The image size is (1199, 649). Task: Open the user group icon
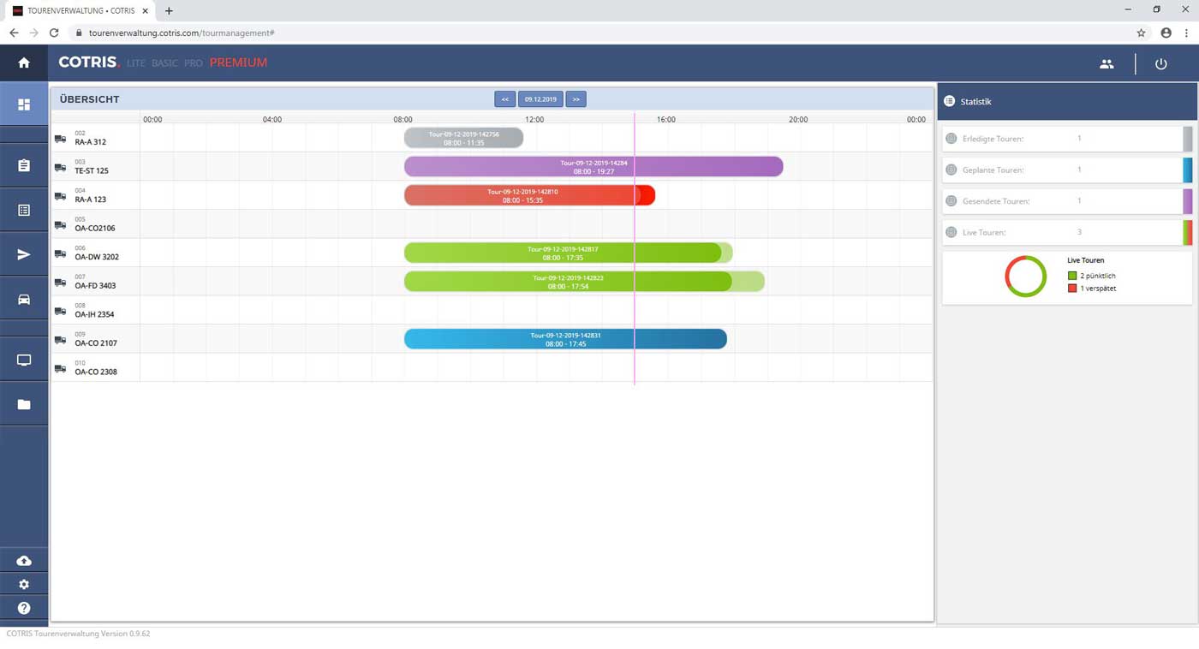click(1107, 63)
